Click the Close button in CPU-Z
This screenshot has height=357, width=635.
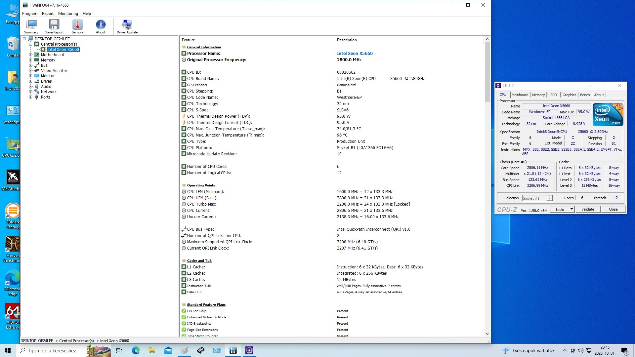[613, 209]
